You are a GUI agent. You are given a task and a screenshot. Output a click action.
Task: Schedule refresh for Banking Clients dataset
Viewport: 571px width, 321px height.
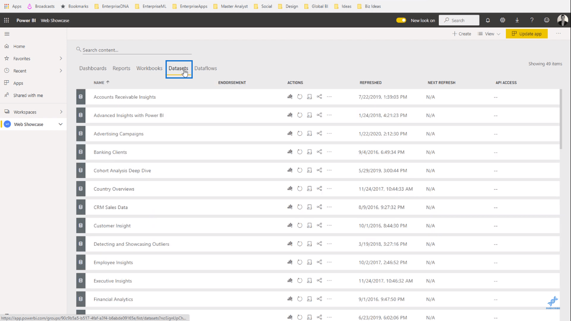309,152
